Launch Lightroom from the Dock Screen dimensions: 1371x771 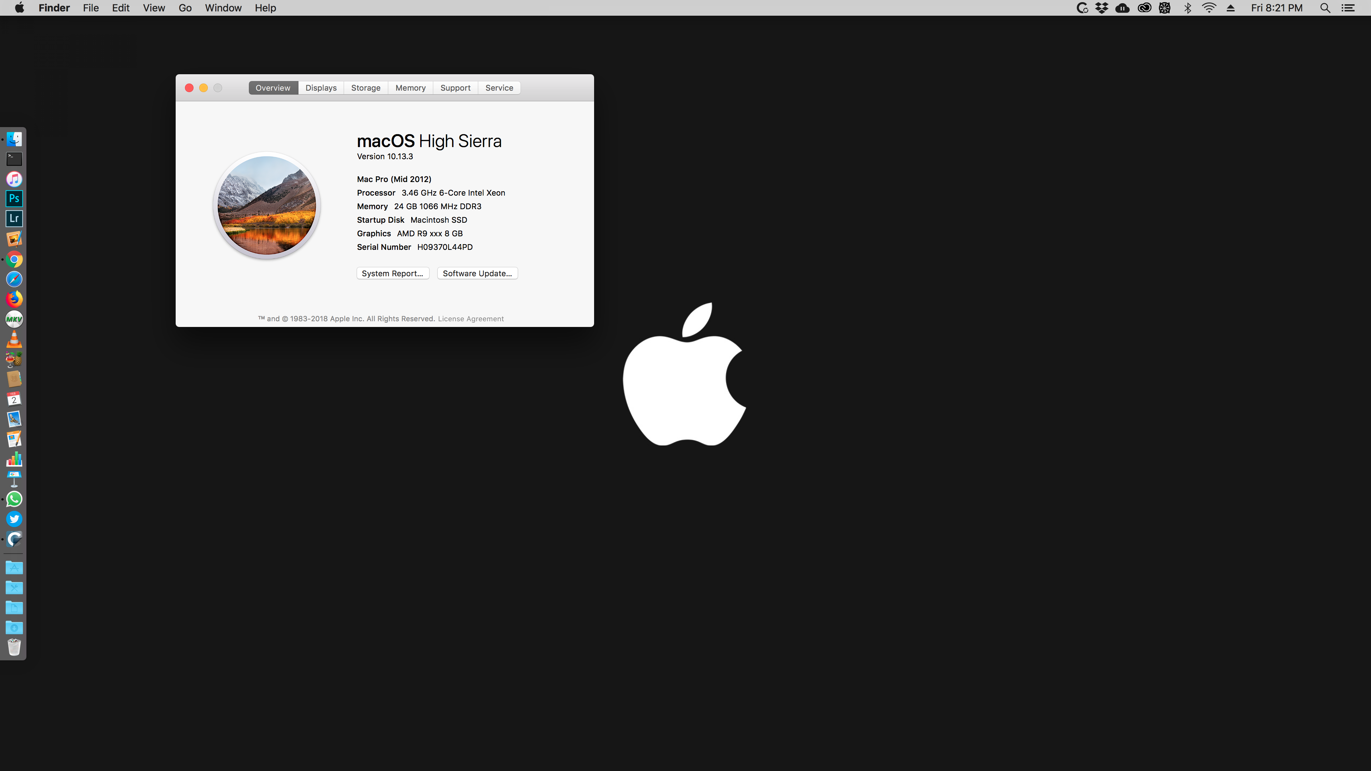[x=14, y=218]
